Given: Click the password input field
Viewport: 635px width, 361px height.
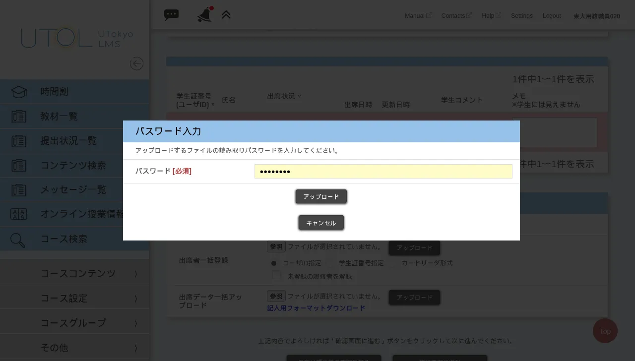Looking at the screenshot, I should click(383, 171).
